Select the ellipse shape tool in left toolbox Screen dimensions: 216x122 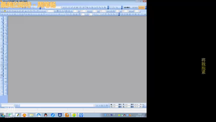click(x=2, y=91)
